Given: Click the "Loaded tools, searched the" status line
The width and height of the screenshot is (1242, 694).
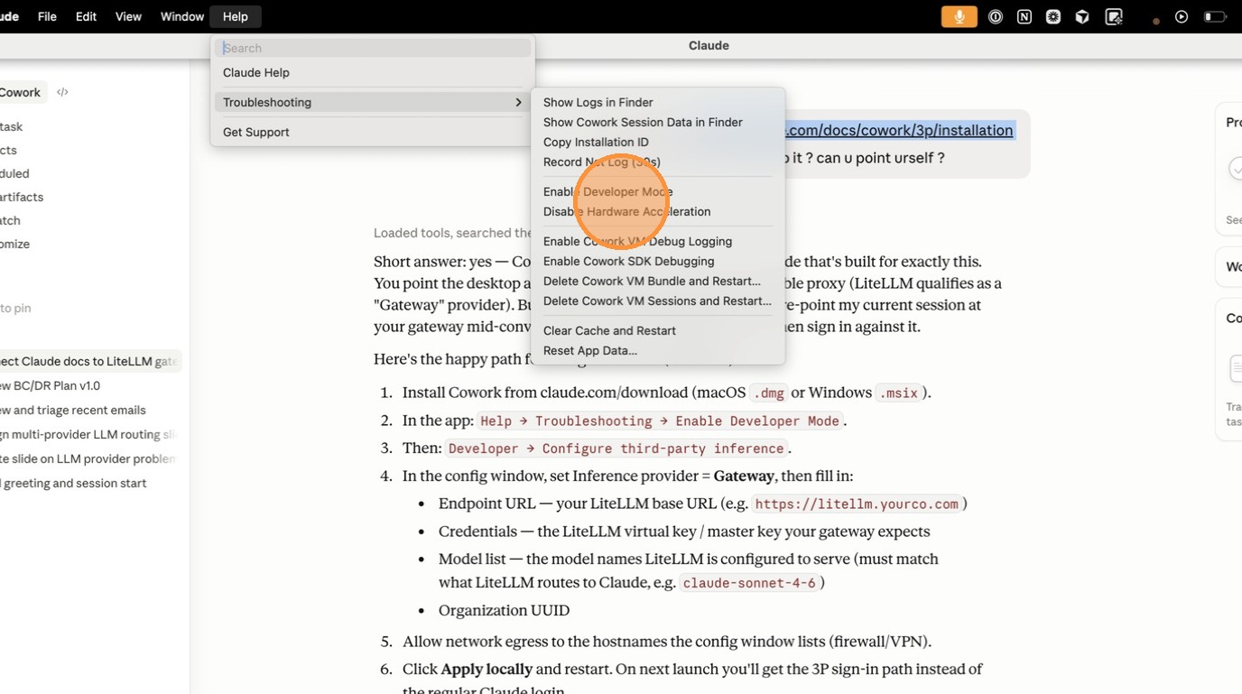Looking at the screenshot, I should [x=453, y=233].
